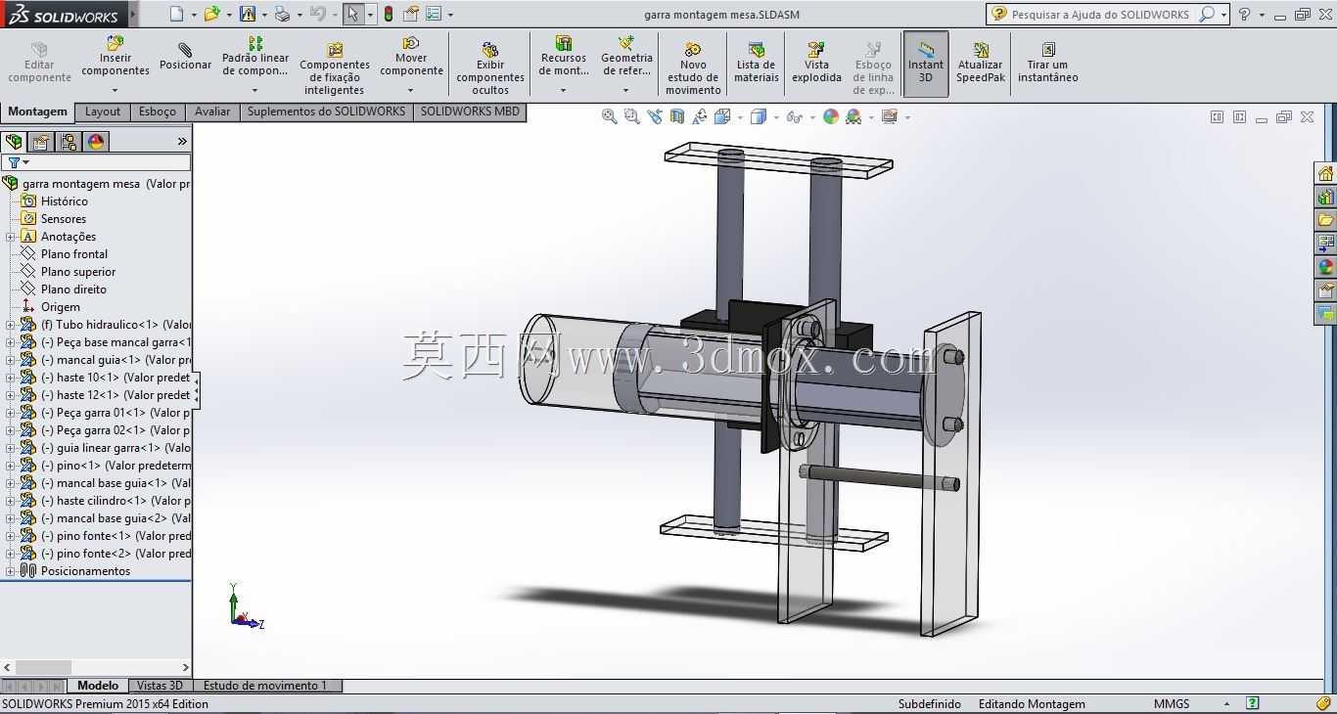This screenshot has width=1337, height=714.
Task: Click the Rebuild traffic light icon
Action: [389, 14]
